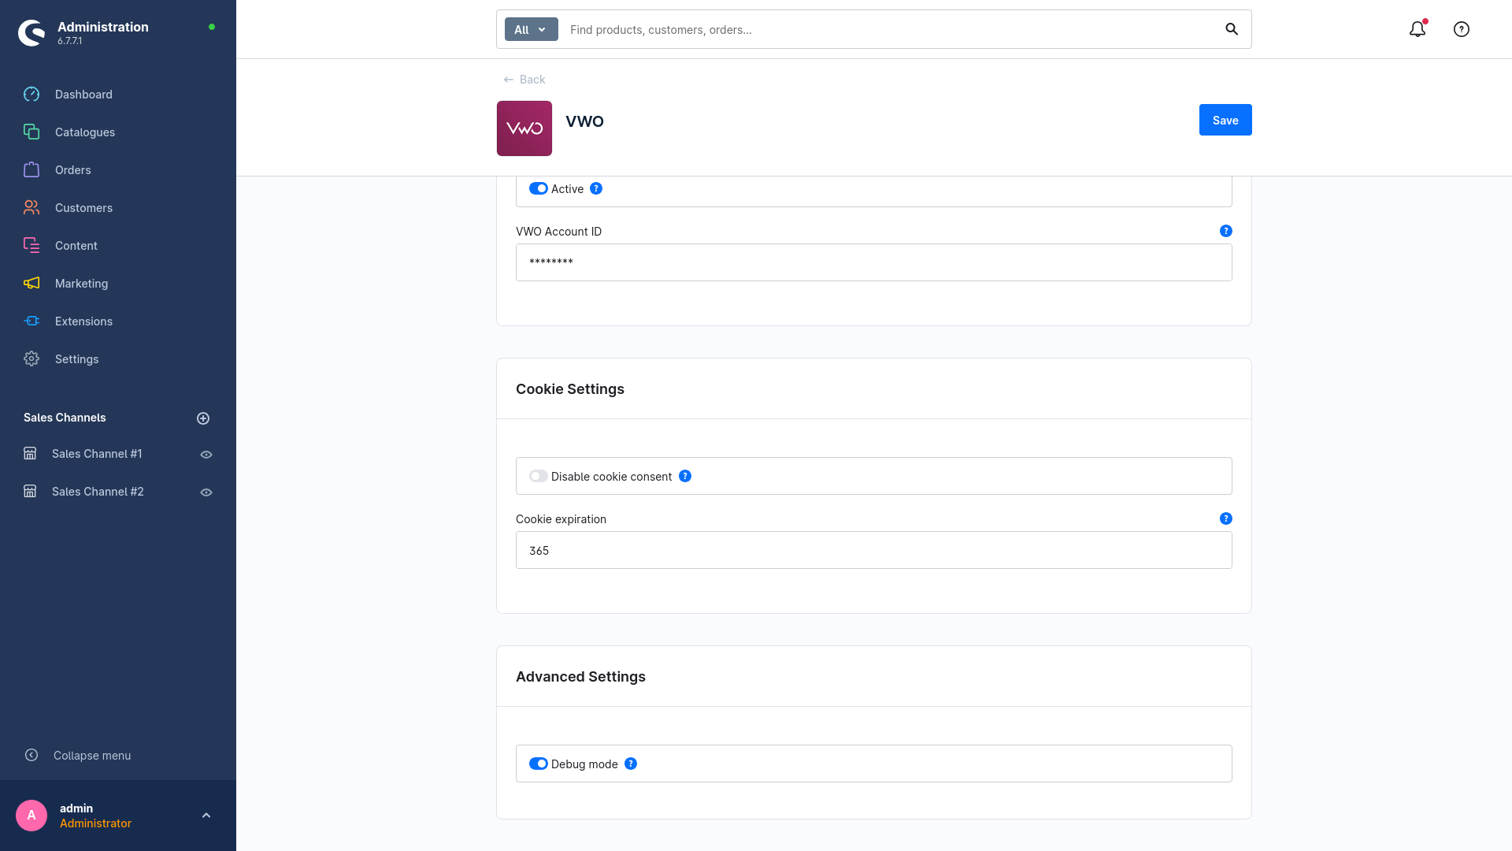This screenshot has width=1512, height=851.
Task: Open the All search scope dropdown
Action: pyautogui.click(x=531, y=29)
